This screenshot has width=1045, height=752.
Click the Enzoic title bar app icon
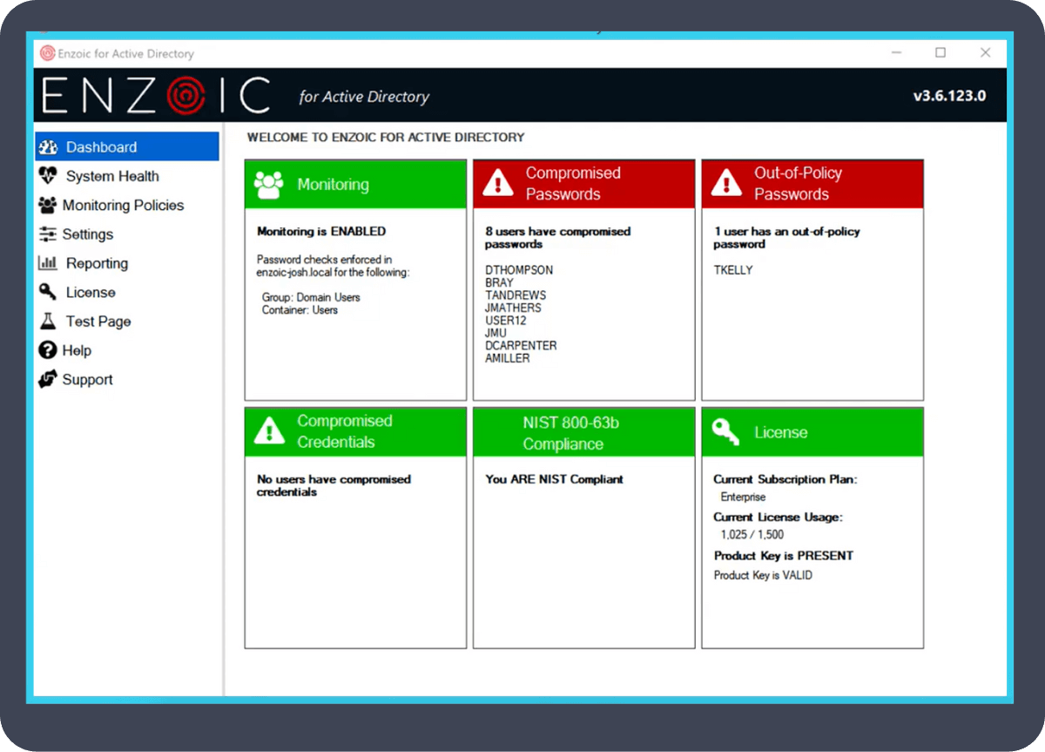(48, 53)
